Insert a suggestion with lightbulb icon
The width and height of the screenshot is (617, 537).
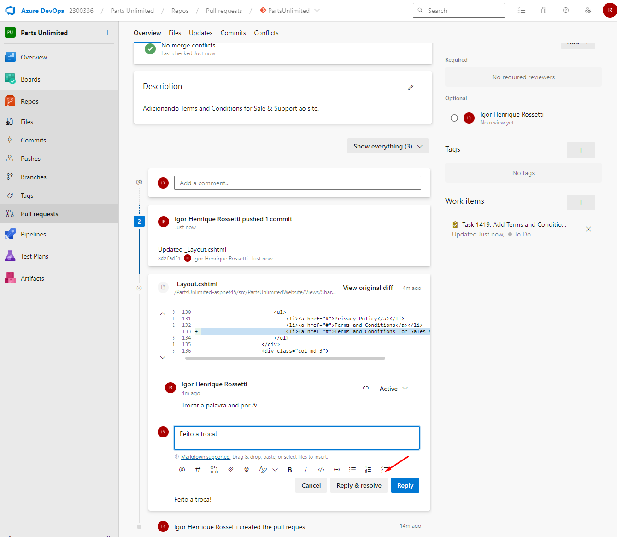pyautogui.click(x=247, y=470)
